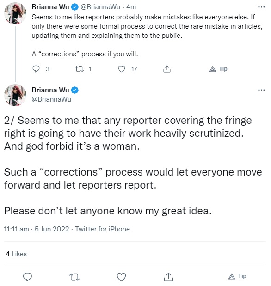The image size is (271, 286).
Task: Retweet the main 2/ tweet
Action: [74, 277]
